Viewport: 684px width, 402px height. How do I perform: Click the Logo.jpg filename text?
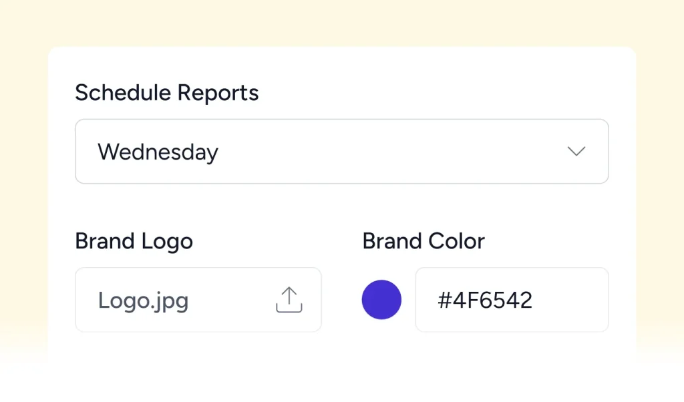143,300
